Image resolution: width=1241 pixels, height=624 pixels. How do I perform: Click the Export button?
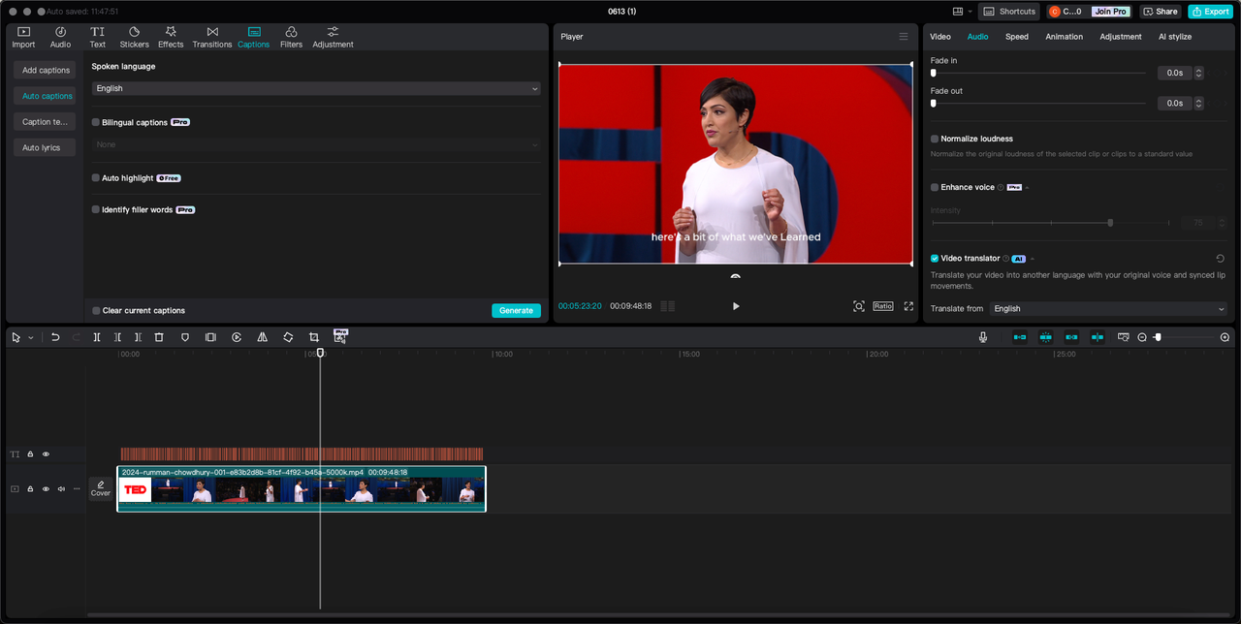[x=1210, y=12]
